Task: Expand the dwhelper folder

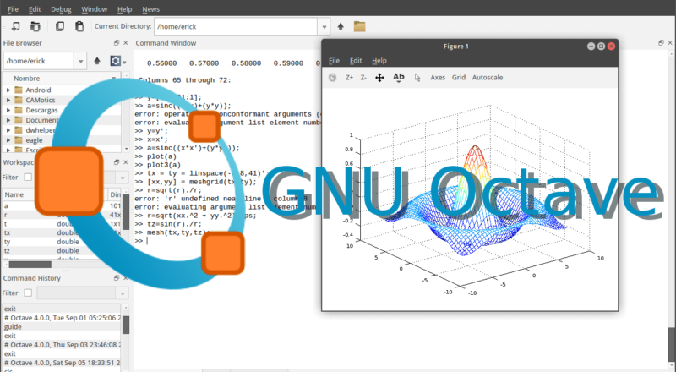Action: coord(8,130)
